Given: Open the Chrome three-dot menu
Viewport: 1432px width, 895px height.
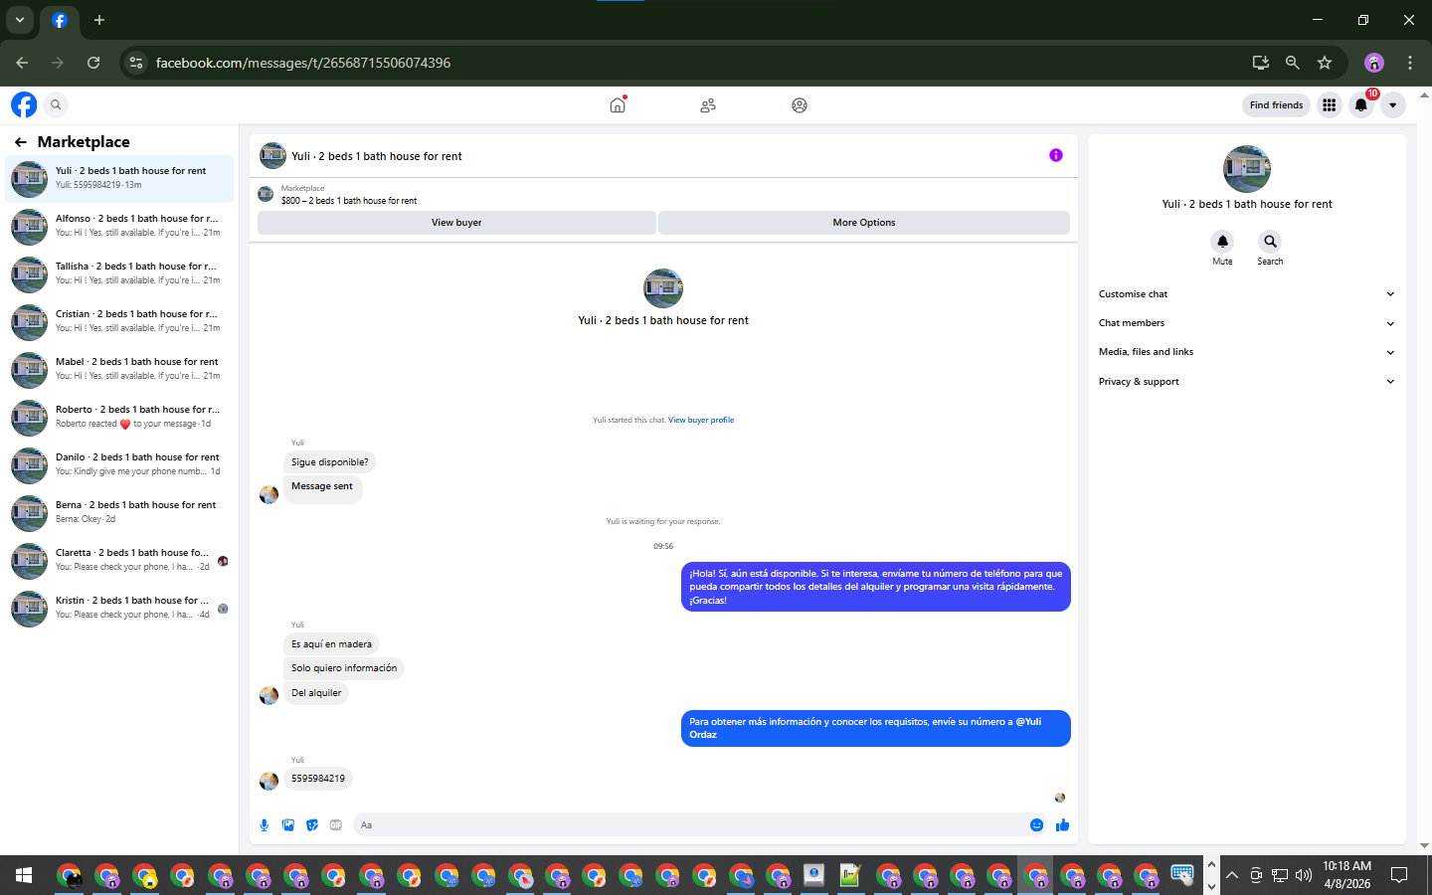Looking at the screenshot, I should [x=1410, y=63].
